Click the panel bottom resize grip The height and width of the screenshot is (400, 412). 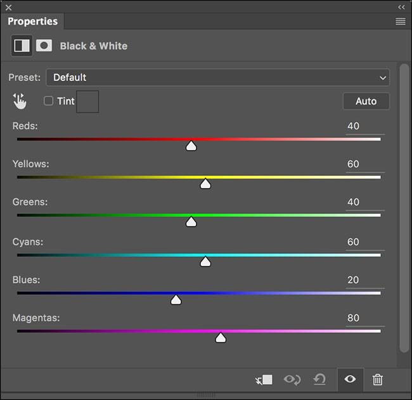pos(206,395)
